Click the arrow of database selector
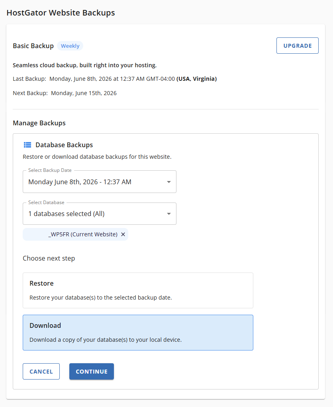 point(169,214)
